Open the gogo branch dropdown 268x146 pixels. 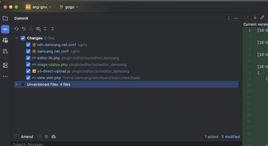click(x=69, y=7)
